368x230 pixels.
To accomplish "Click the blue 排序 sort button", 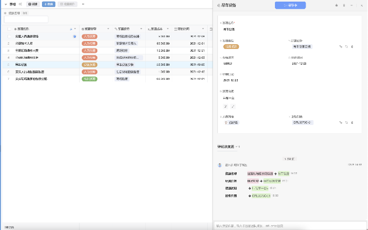I will [x=48, y=4].
